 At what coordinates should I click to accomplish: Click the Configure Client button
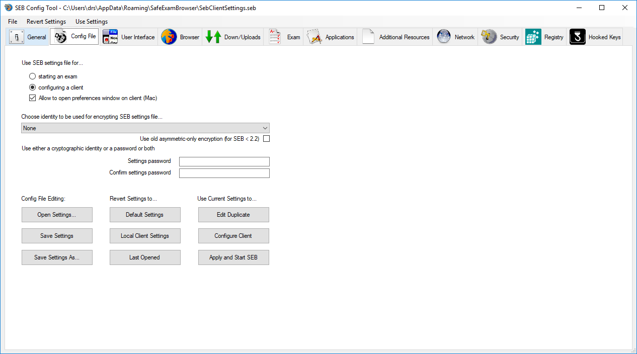tap(233, 236)
